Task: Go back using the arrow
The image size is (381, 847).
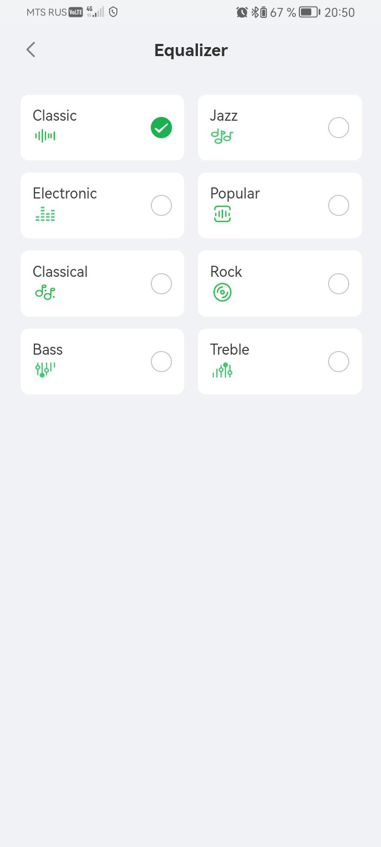Action: [x=31, y=50]
